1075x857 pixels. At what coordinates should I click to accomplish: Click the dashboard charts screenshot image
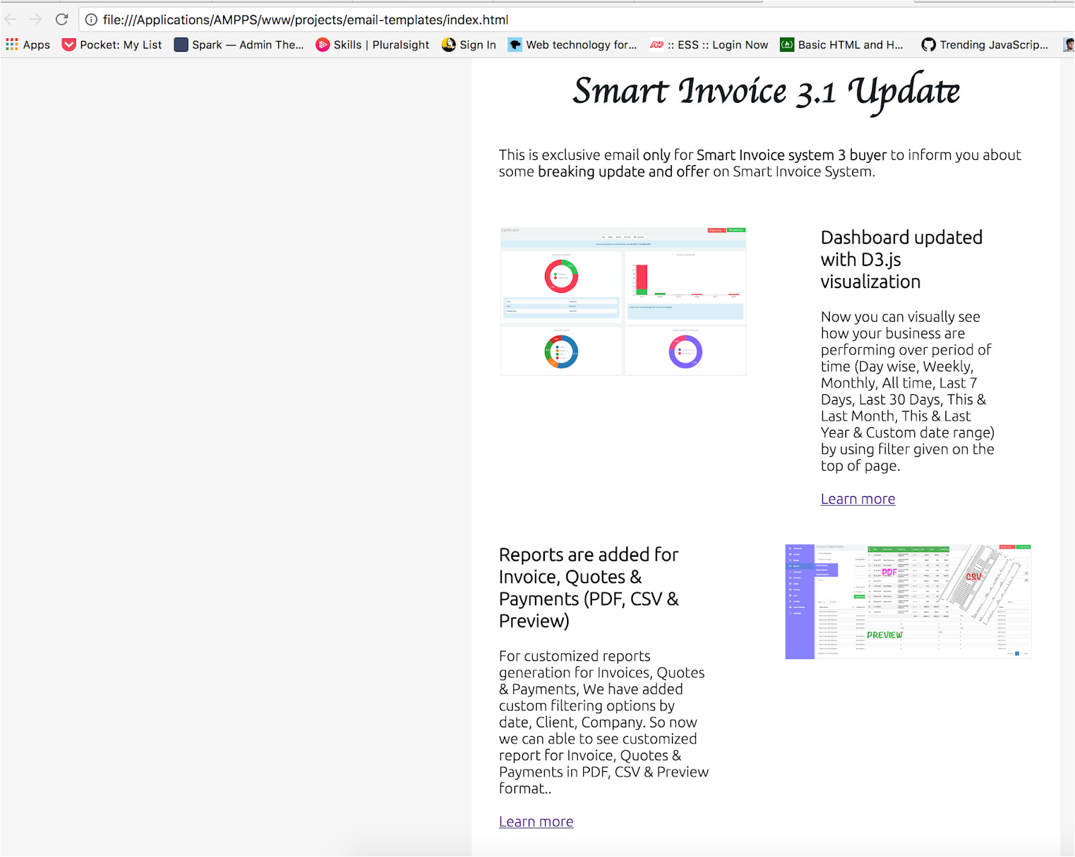click(623, 301)
